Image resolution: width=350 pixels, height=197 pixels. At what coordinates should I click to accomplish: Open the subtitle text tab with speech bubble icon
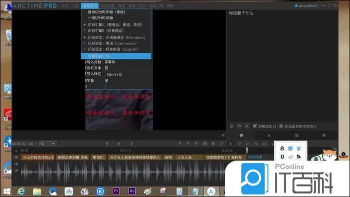(x=241, y=135)
